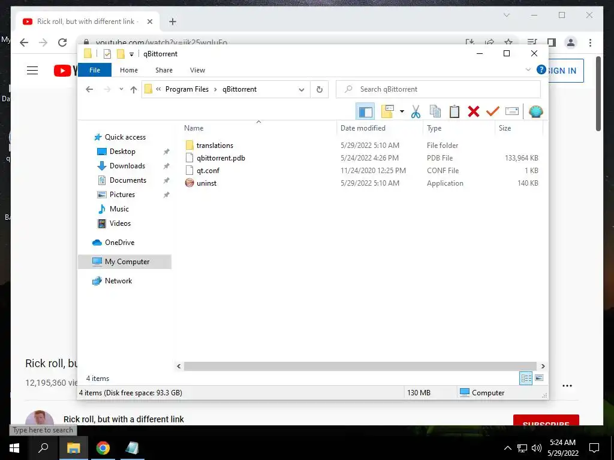This screenshot has height=460, width=614.
Task: Switch to large icons view layout
Action: tap(539, 378)
